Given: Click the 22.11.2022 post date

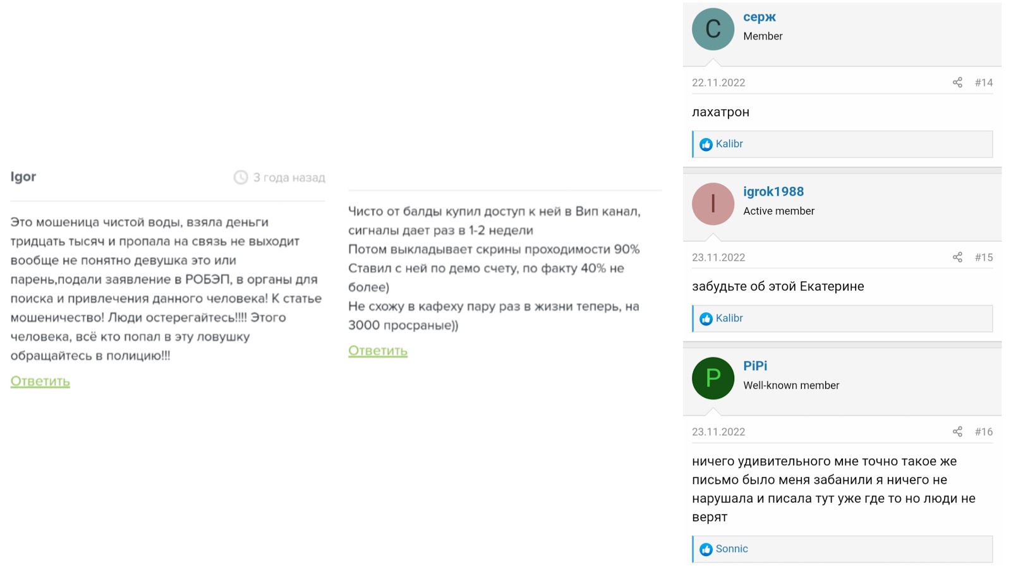Looking at the screenshot, I should tap(718, 83).
